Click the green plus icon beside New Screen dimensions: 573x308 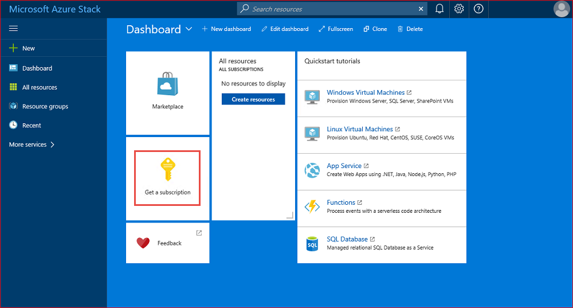tap(13, 48)
